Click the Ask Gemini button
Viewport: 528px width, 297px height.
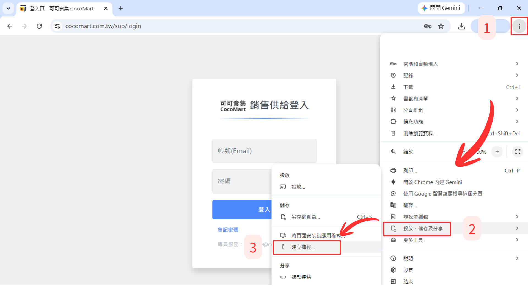441,8
